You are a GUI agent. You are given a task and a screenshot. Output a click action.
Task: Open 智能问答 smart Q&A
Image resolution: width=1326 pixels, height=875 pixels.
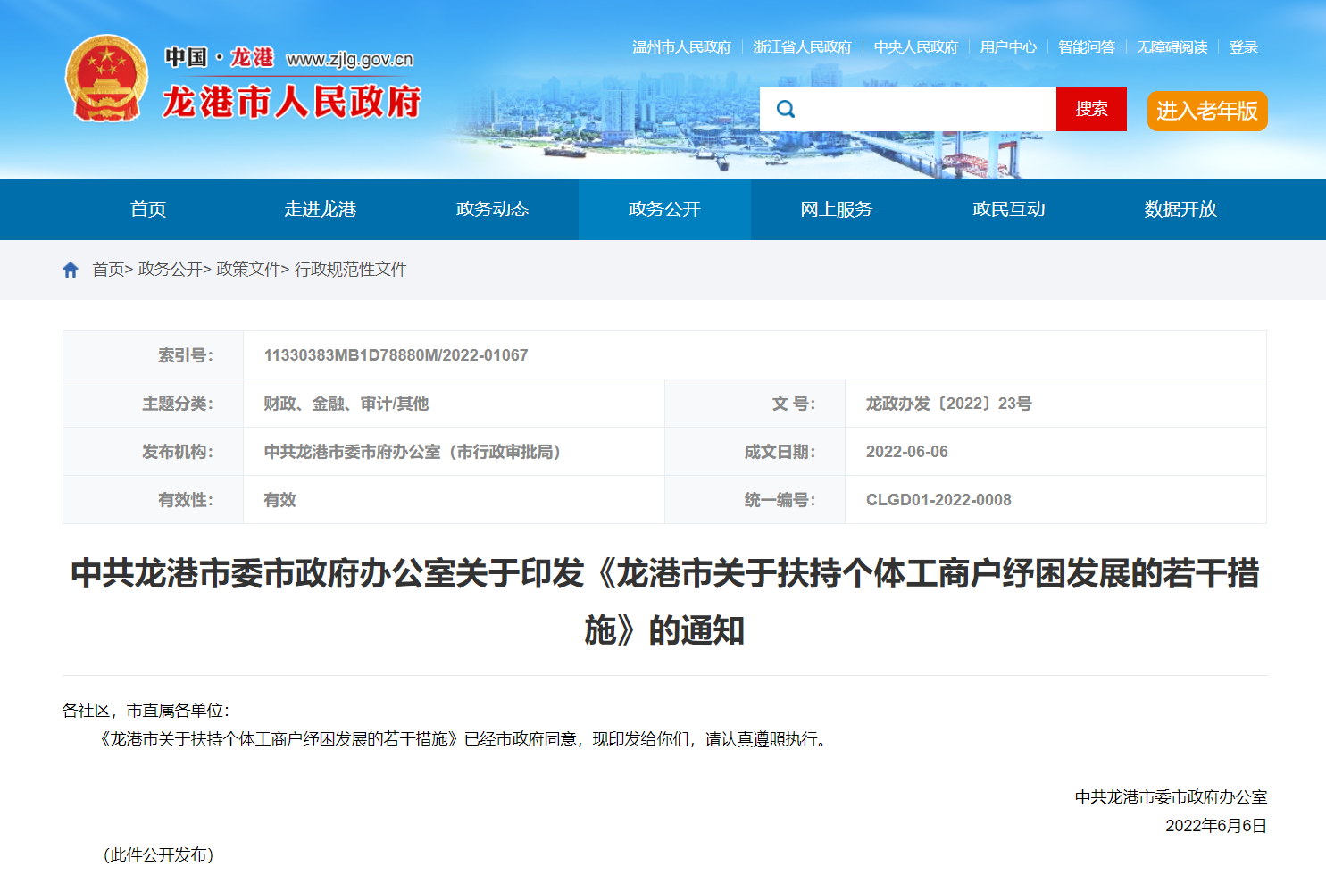[x=1086, y=47]
